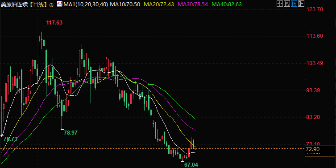The height and width of the screenshot is (168, 336).
Task: Select the magenta MA30:78.54 legend
Action: click(x=193, y=4)
